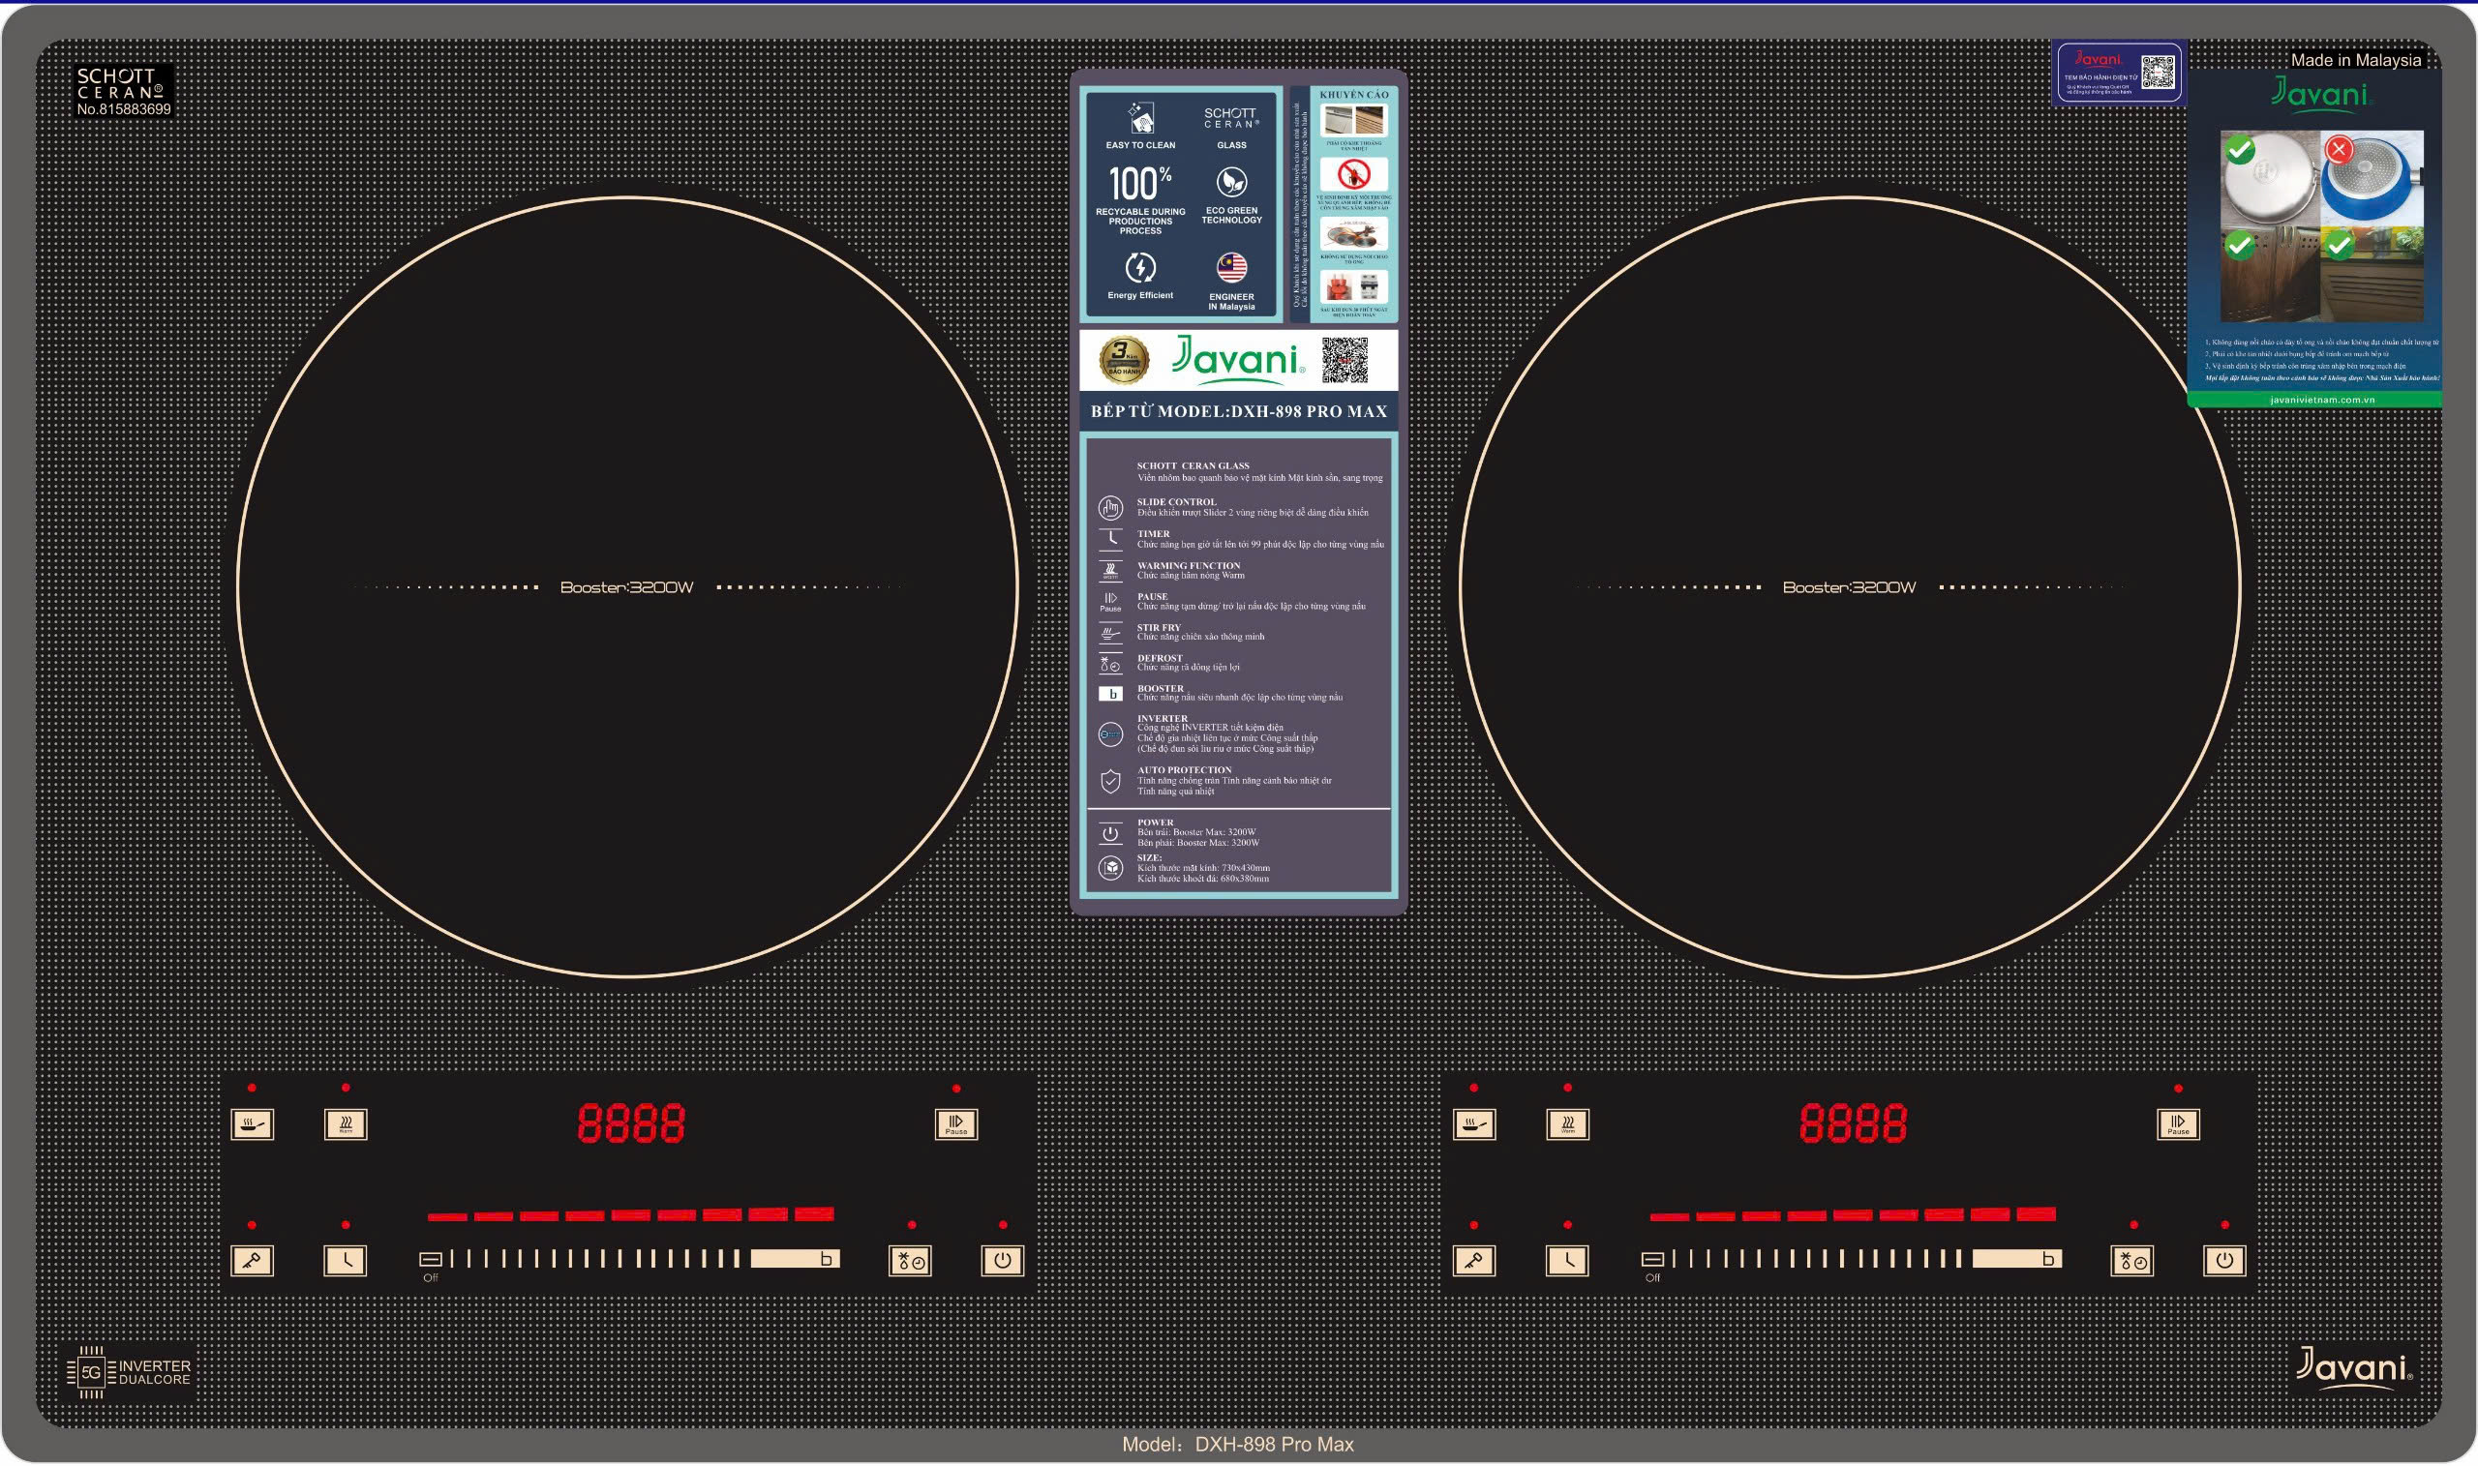Screen dimensions: 2478x1466
Task: Click the Slide Control hand icon in feature list
Action: click(x=1110, y=508)
